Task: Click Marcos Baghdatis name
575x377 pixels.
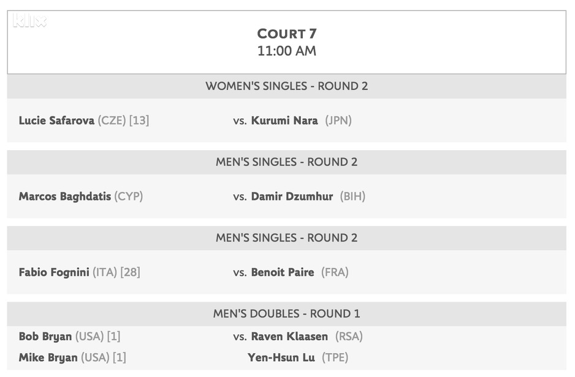Action: click(65, 197)
